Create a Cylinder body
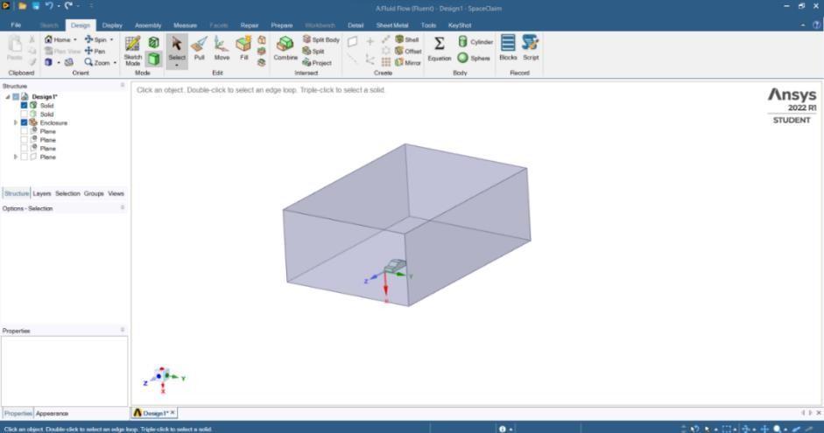Image resolution: width=824 pixels, height=433 pixels. point(475,41)
